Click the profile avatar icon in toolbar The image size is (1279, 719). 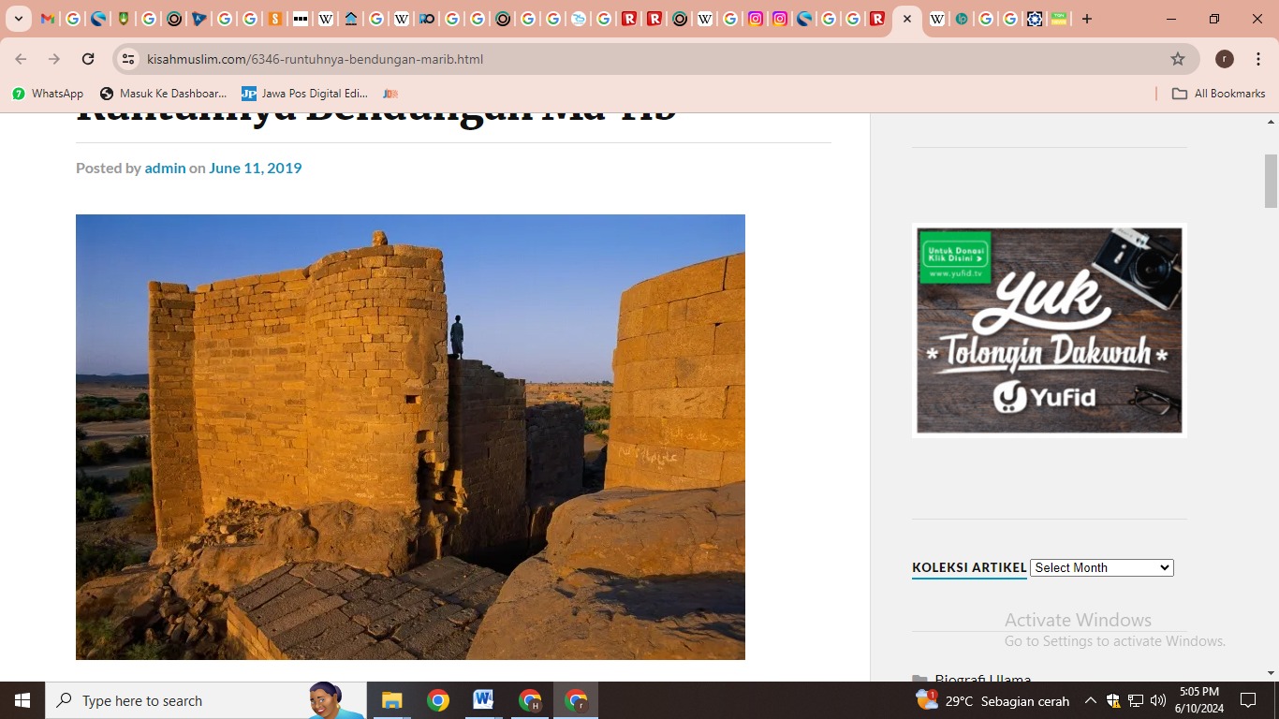point(1224,59)
